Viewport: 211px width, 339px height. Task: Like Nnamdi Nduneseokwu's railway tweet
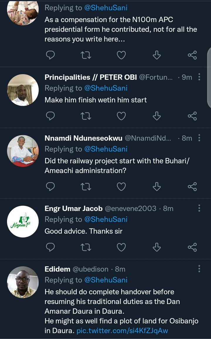pyautogui.click(x=121, y=187)
